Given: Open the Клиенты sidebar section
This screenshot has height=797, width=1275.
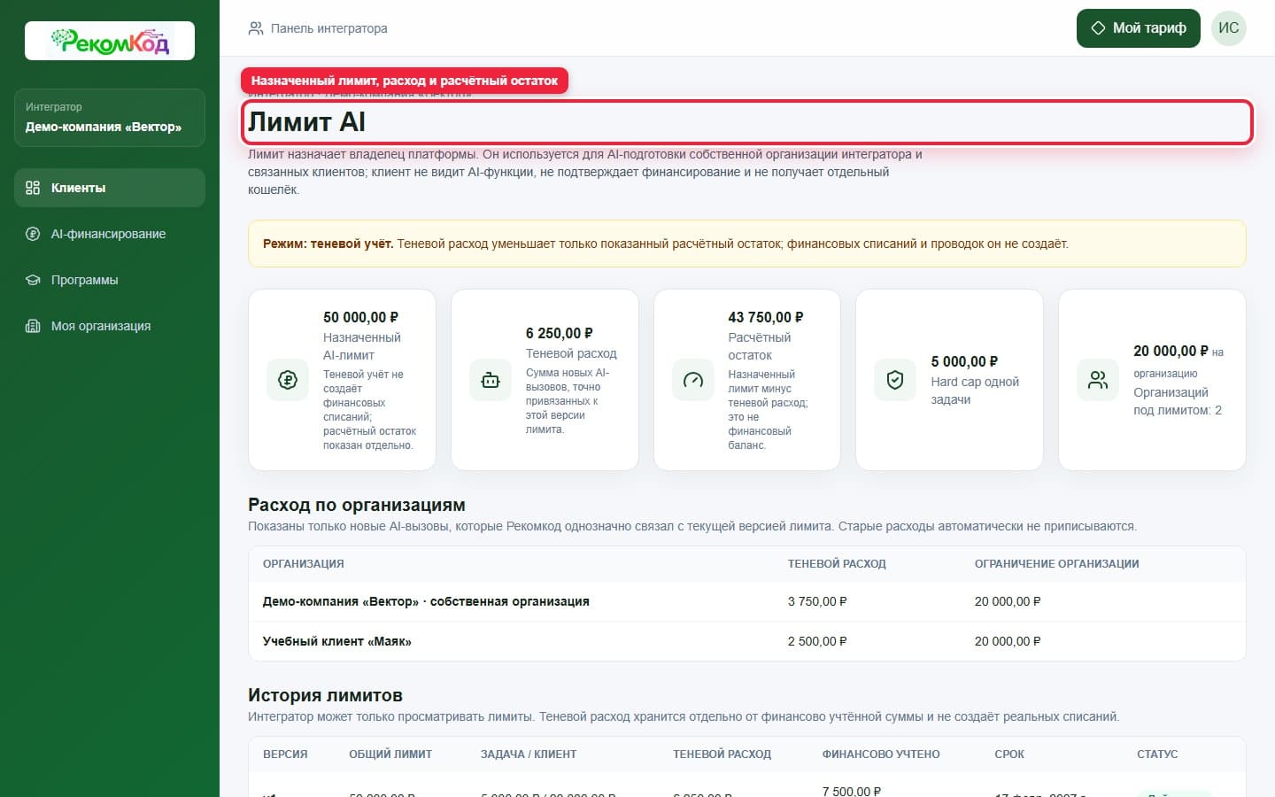Looking at the screenshot, I should 110,188.
